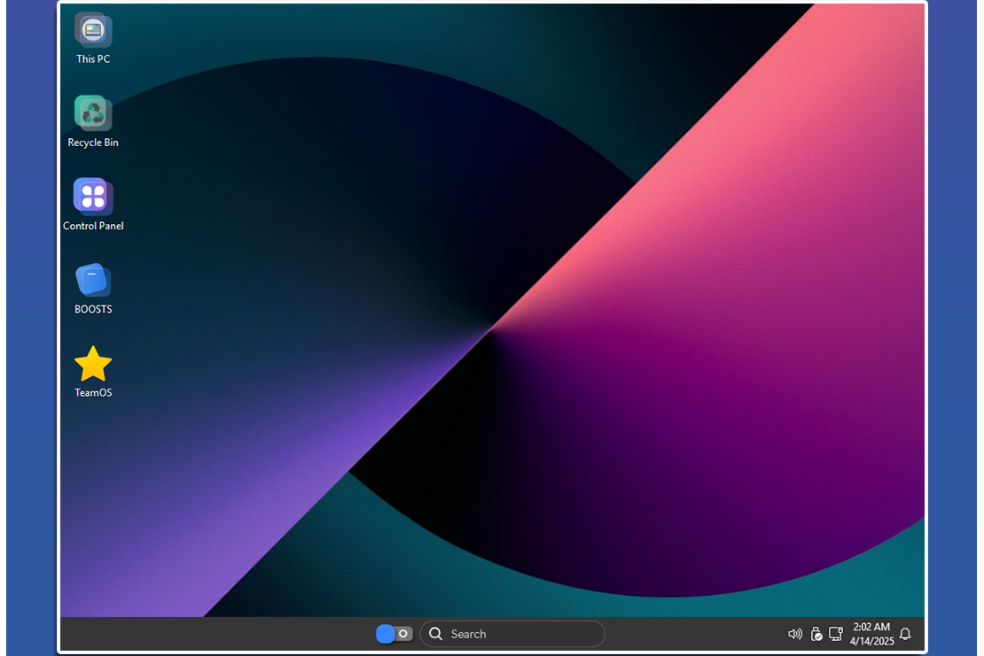Click the Control Panel desktop icon
The height and width of the screenshot is (656, 984).
[93, 196]
